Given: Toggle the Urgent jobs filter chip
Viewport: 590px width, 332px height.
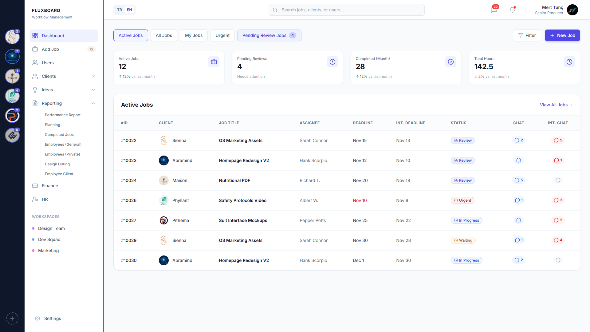Looking at the screenshot, I should (222, 35).
